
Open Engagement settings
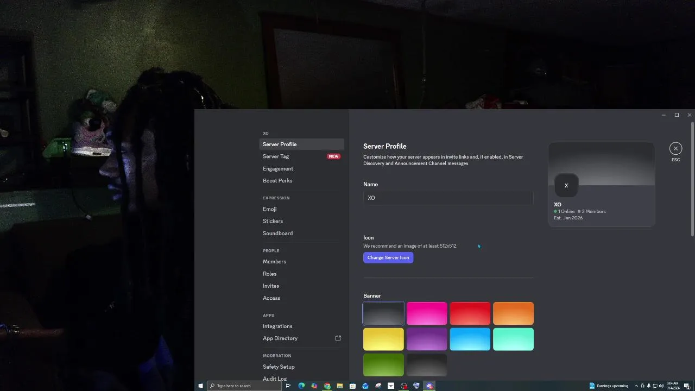[x=302, y=168]
